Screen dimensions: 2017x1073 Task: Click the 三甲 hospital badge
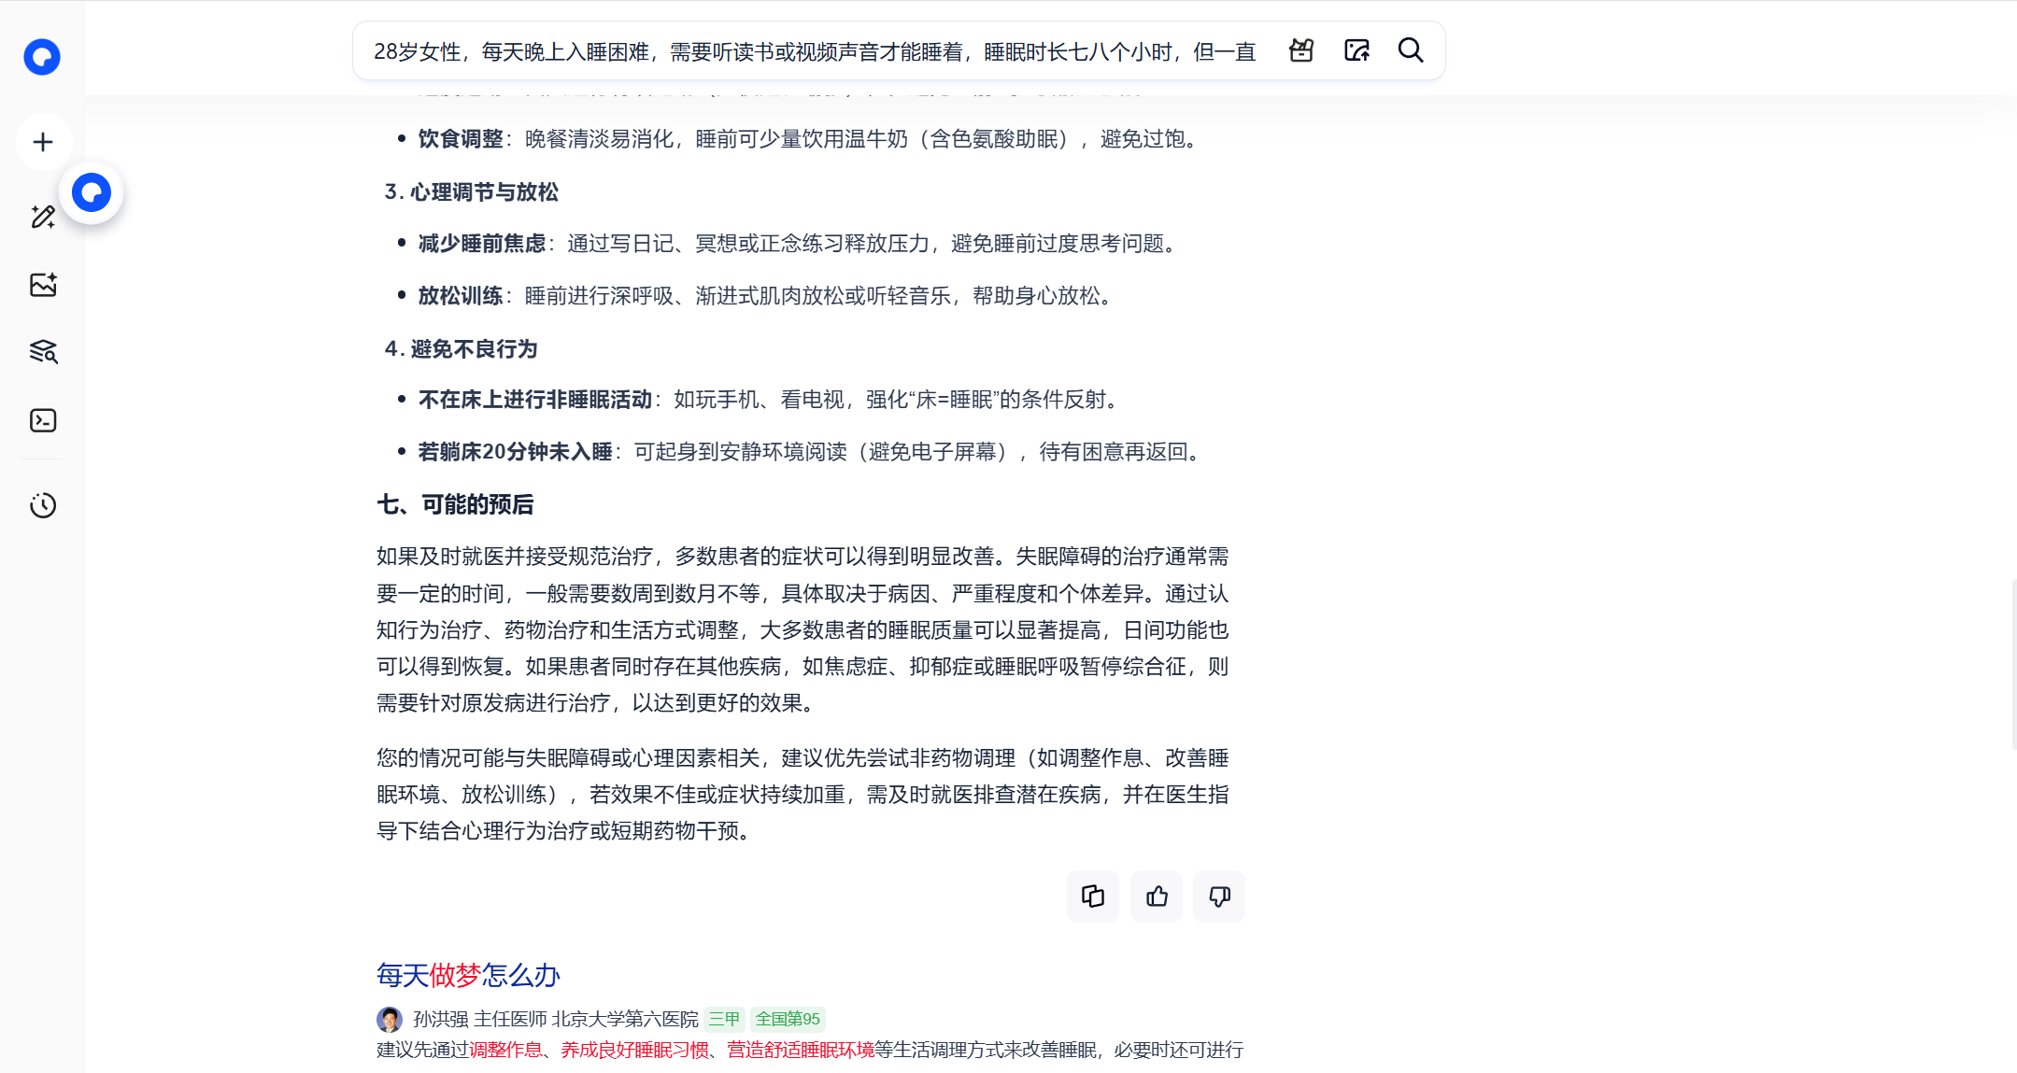click(x=724, y=1019)
